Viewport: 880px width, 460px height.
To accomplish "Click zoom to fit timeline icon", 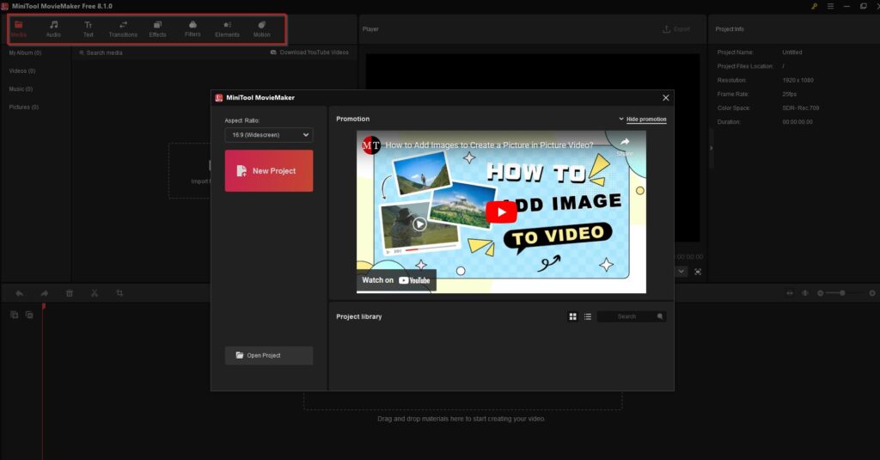I will (x=790, y=293).
